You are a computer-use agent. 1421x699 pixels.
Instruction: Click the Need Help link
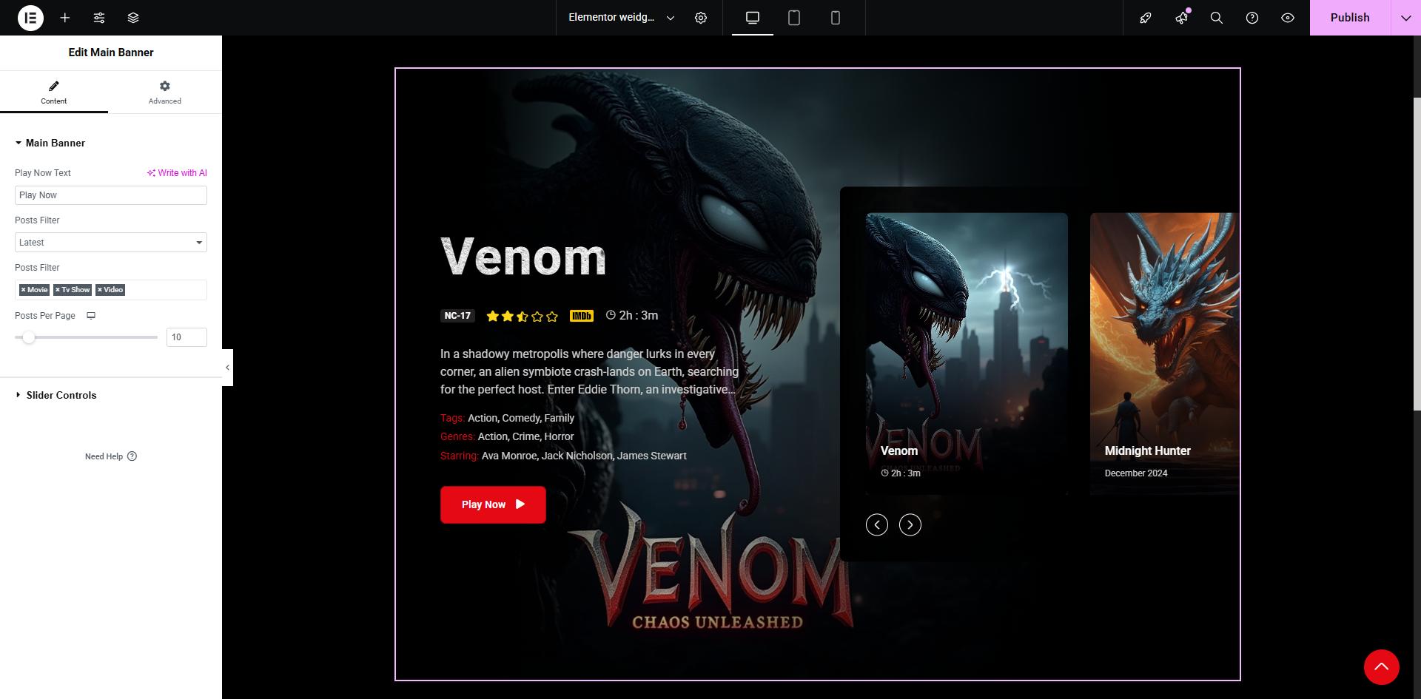point(111,456)
